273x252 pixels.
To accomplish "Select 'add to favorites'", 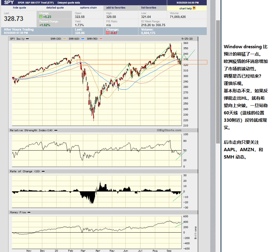I will click(x=116, y=8).
